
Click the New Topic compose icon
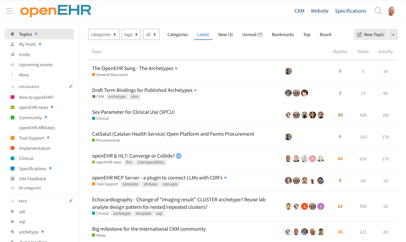(359, 34)
